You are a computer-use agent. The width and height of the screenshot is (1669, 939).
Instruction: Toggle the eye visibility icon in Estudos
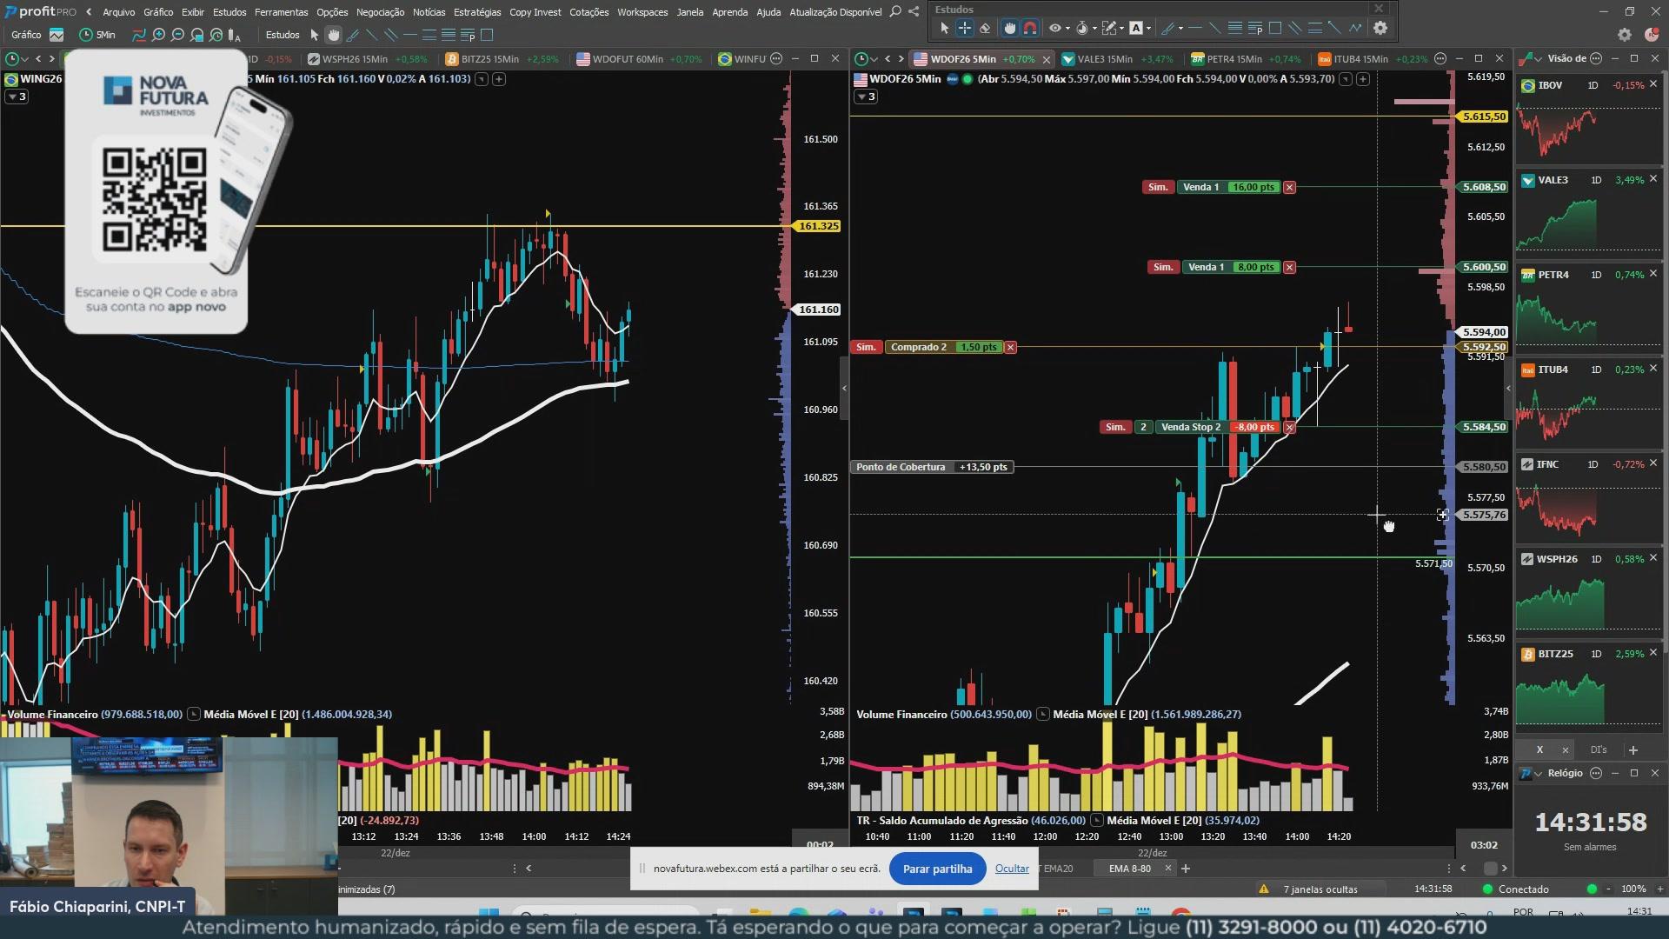1054,28
